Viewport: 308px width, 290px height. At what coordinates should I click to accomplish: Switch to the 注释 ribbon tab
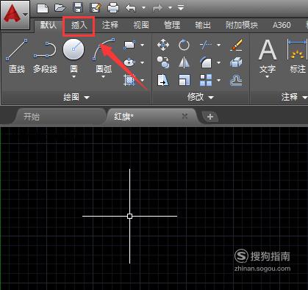(x=110, y=25)
